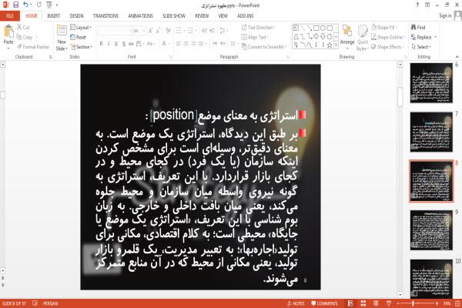The height and width of the screenshot is (308, 462).
Task: Open the Shape Outline dropdown
Action: point(388,37)
